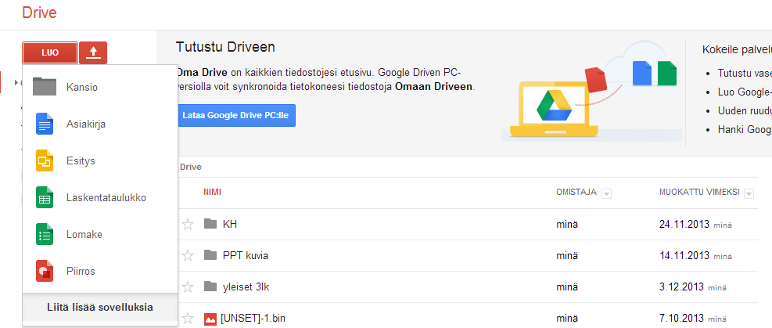Click owner minä in the [UNSET]-1.bin row

(x=567, y=318)
